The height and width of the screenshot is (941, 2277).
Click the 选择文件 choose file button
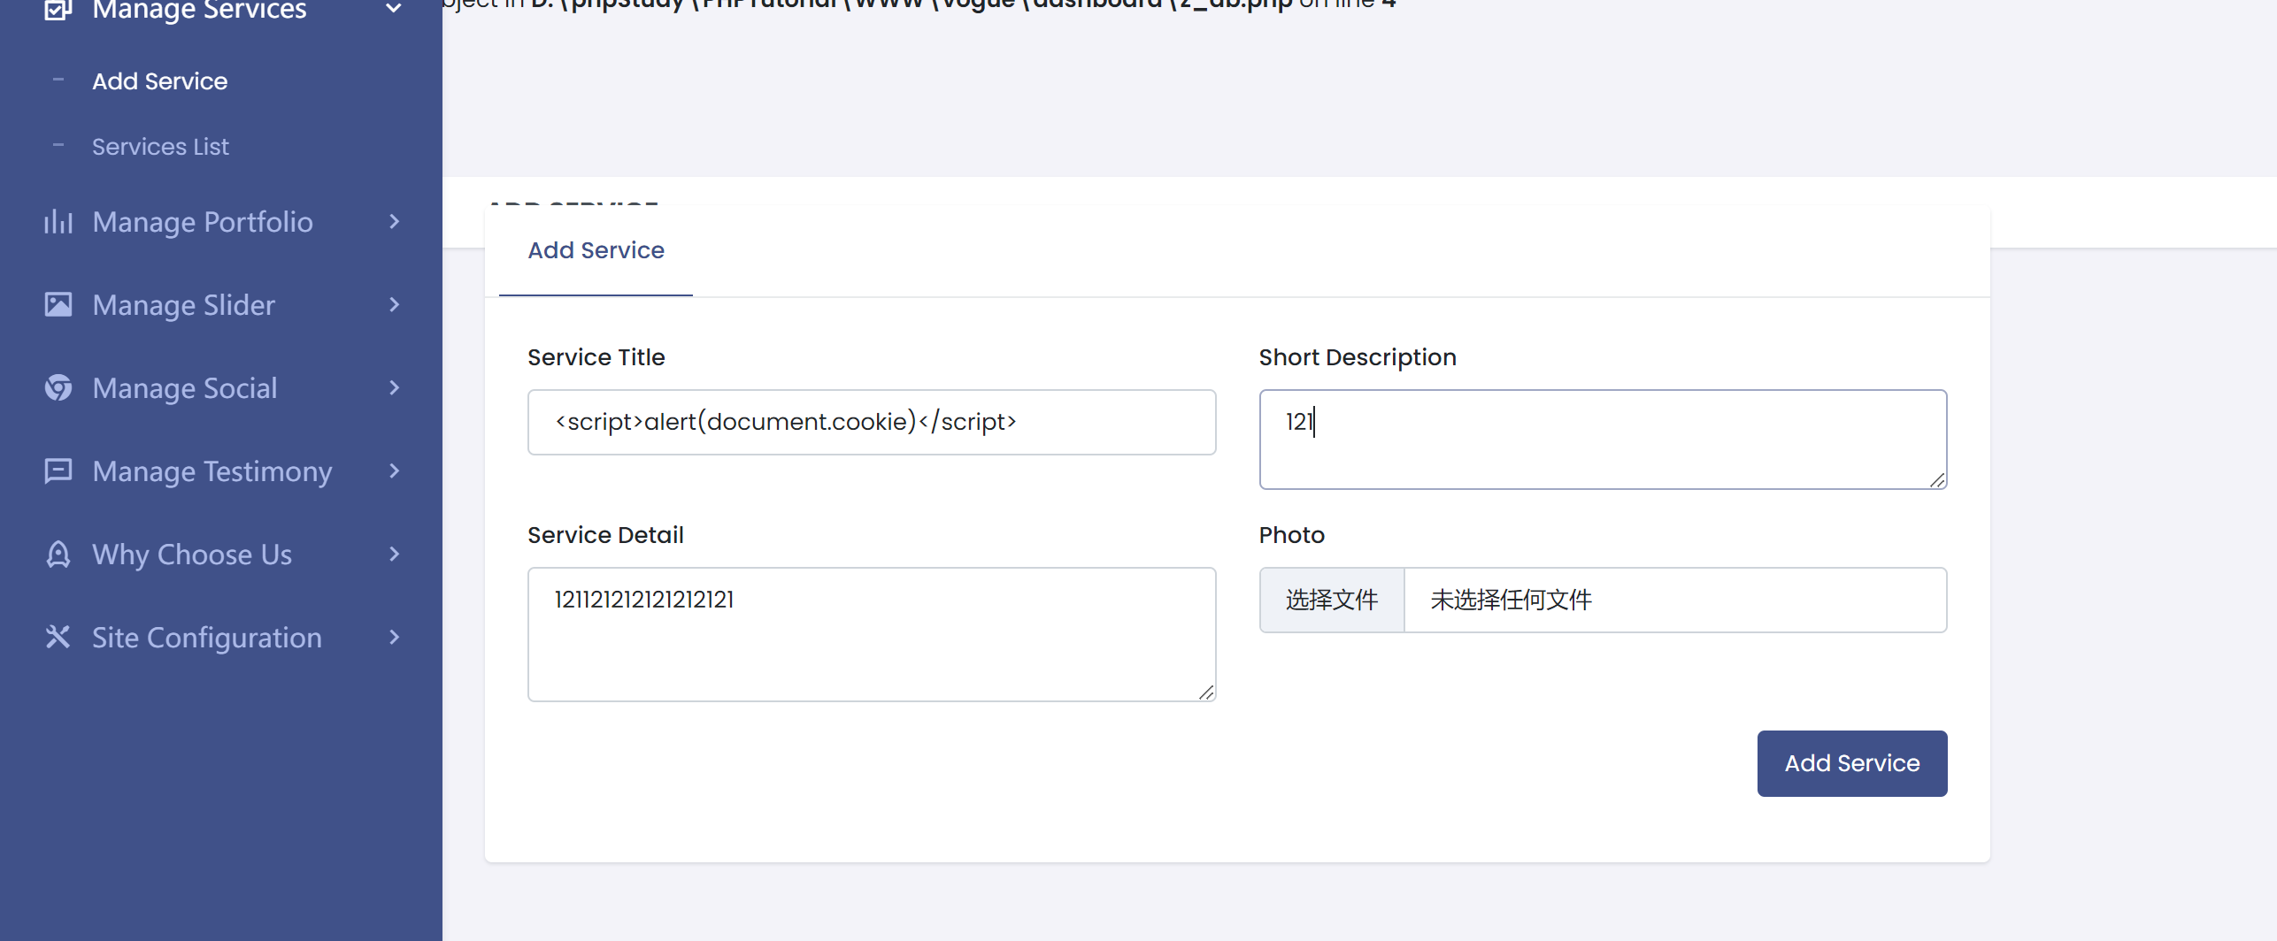coord(1332,600)
